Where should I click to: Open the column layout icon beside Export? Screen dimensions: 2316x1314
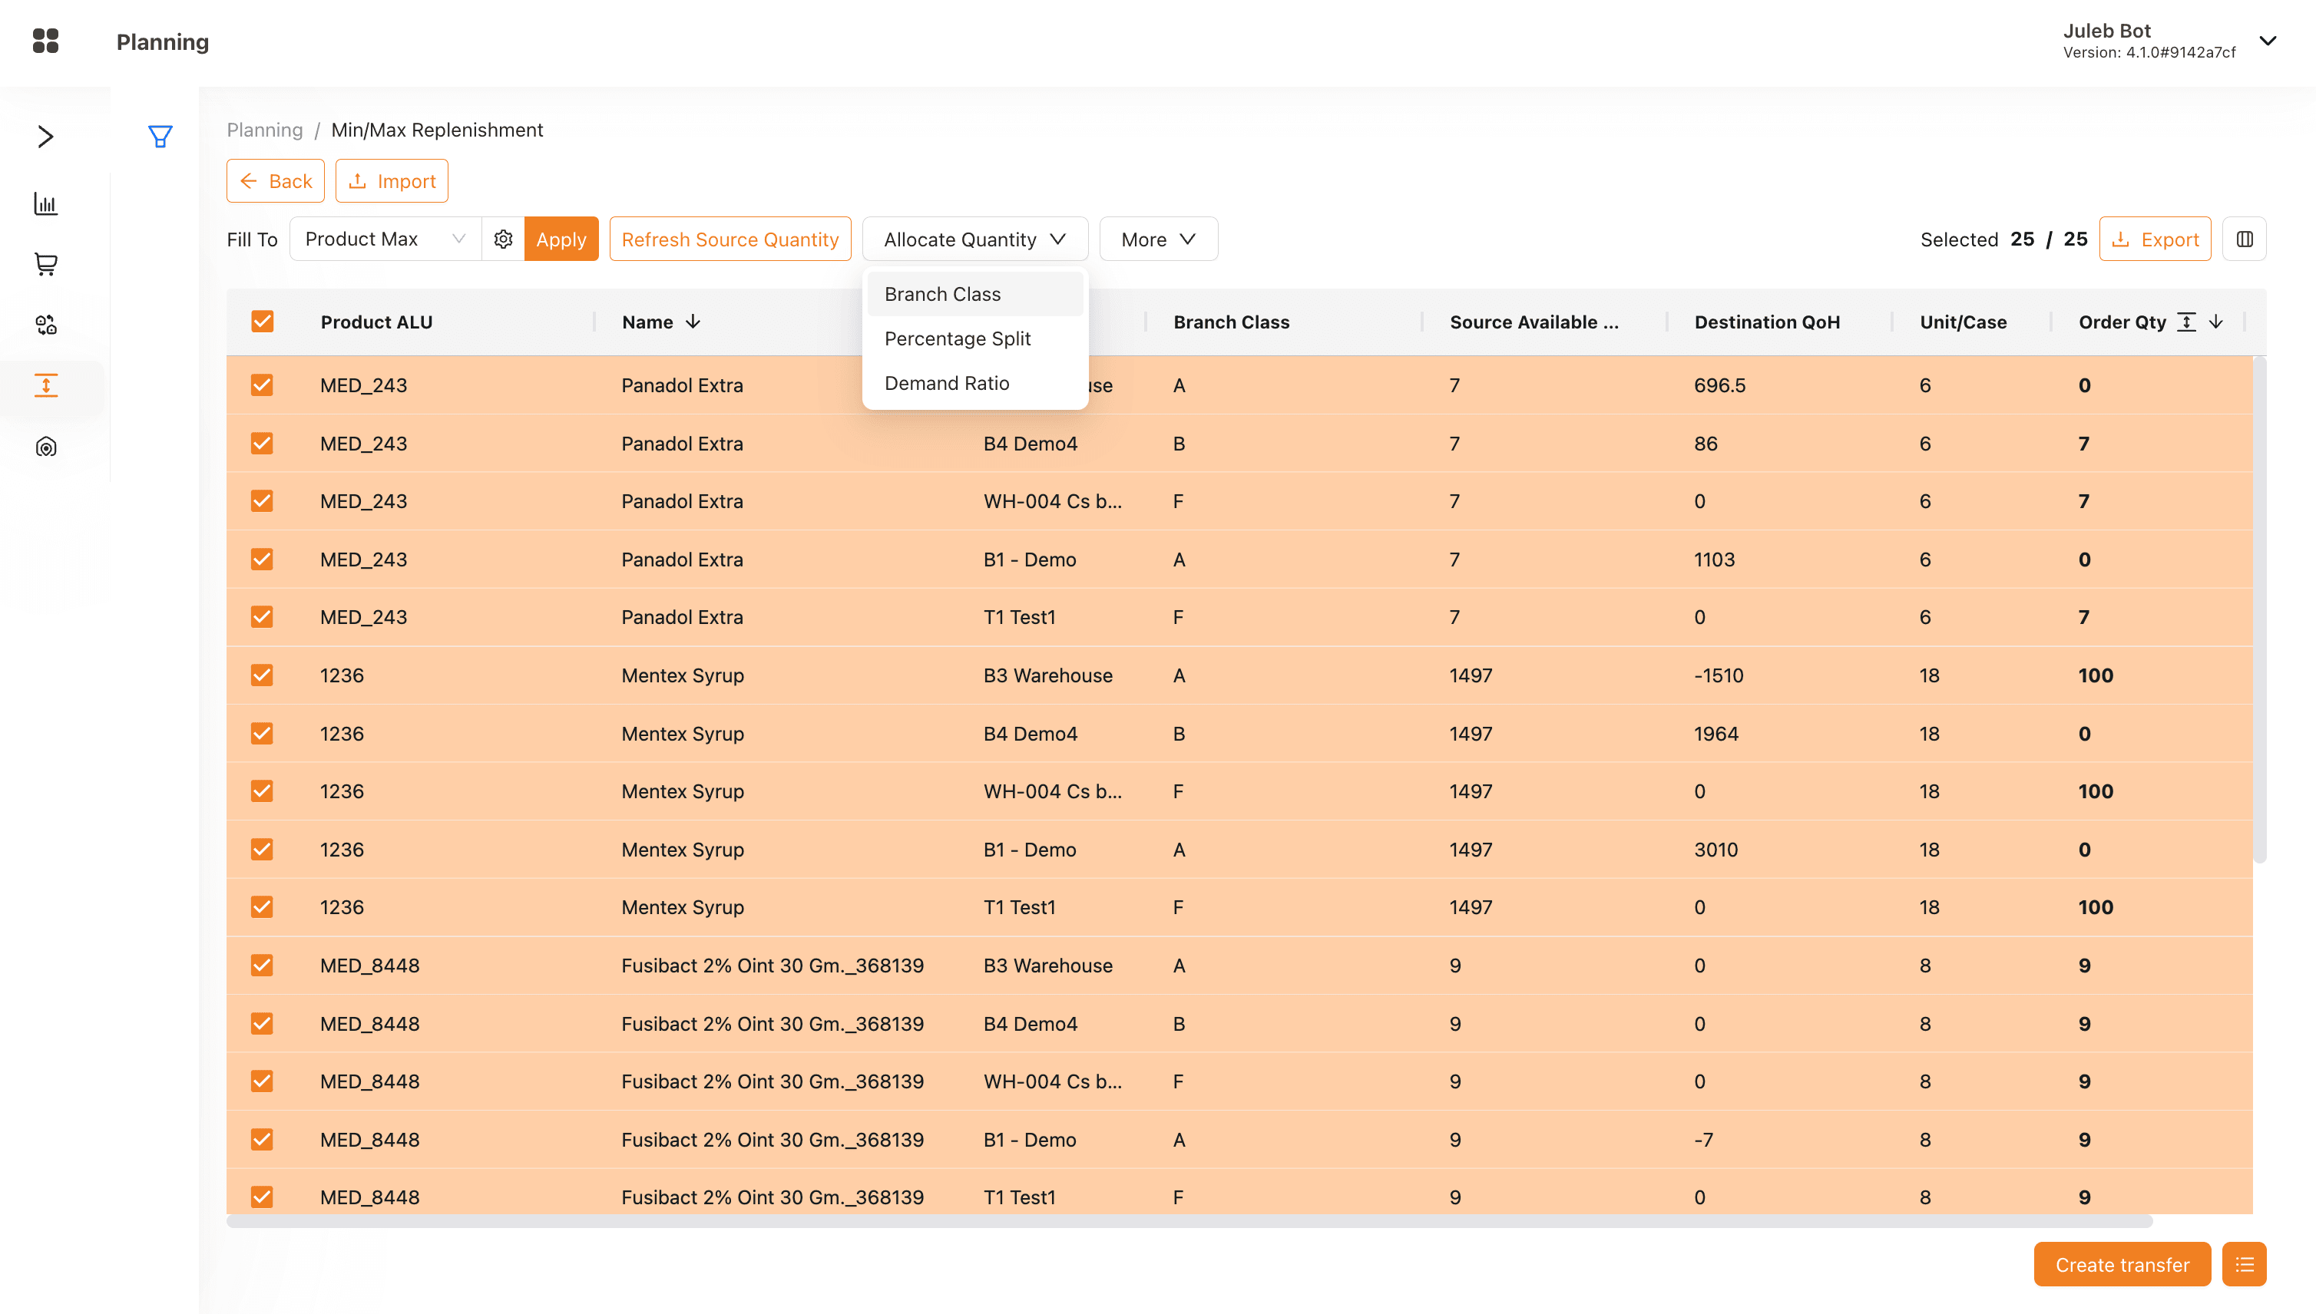coord(2244,239)
